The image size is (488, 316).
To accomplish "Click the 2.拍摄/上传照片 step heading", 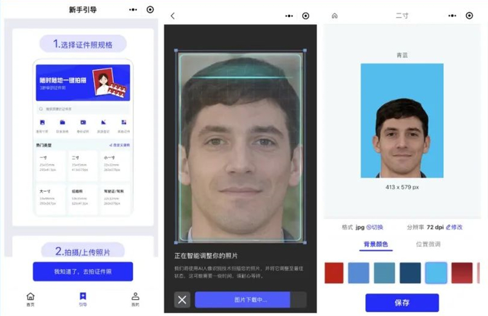I will (83, 251).
